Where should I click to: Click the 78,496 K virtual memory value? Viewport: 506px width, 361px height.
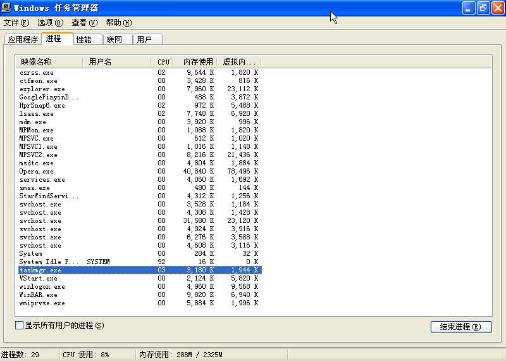pos(243,171)
